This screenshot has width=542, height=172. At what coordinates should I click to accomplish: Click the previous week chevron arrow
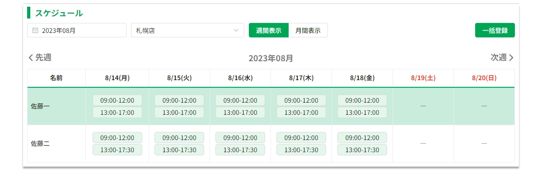[x=31, y=58]
